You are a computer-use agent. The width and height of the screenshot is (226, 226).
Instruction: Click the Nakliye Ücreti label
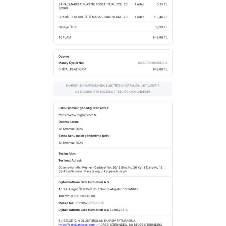68,27
